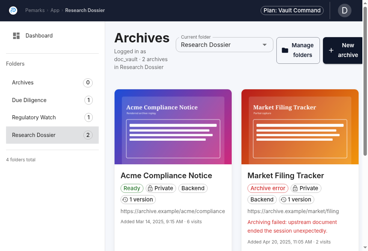Click the Plan: Vault Command badge
This screenshot has width=368, height=251.
point(292,11)
